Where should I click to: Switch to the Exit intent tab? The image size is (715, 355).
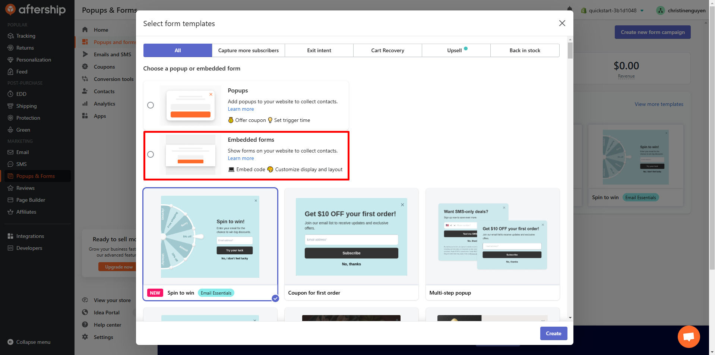(x=319, y=50)
